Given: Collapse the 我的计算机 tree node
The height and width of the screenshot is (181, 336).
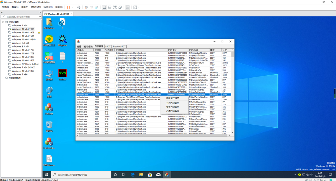Looking at the screenshot, I should [3, 22].
